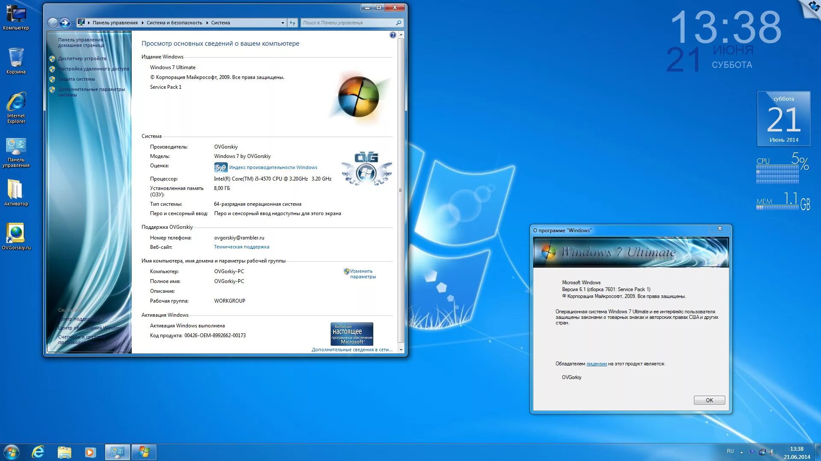
Task: Click the scroll down arrow in the System window
Action: [x=401, y=350]
